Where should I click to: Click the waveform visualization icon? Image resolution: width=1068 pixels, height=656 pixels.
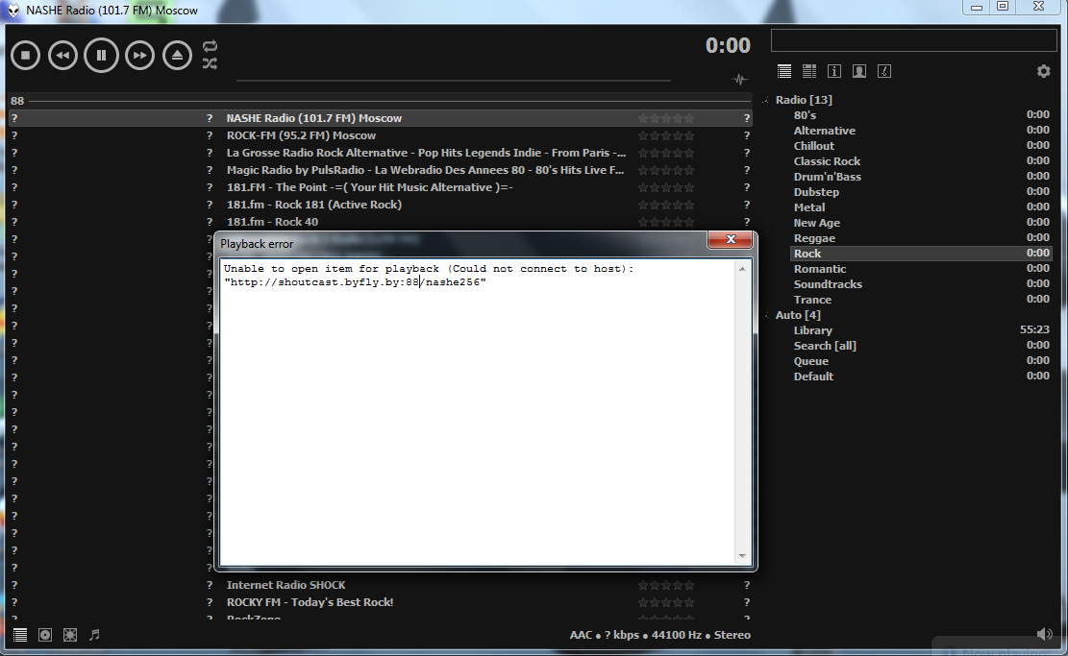(x=739, y=80)
